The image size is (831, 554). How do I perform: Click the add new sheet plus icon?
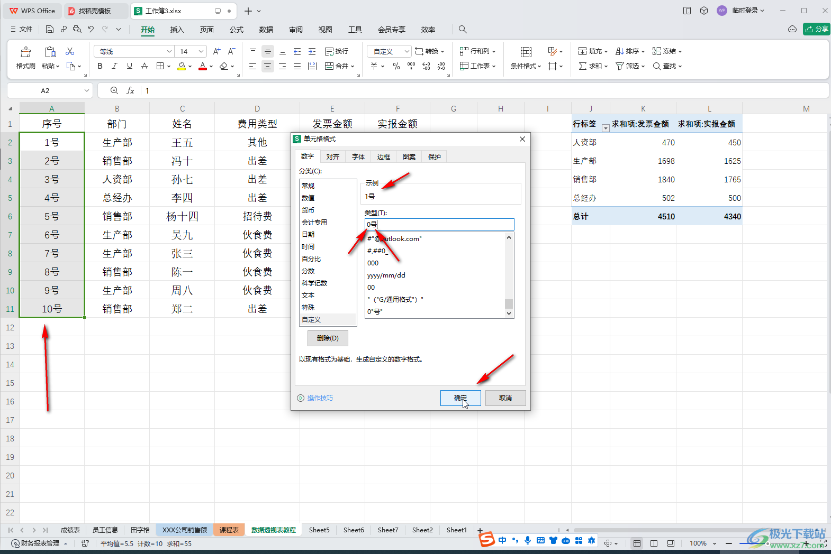point(480,530)
